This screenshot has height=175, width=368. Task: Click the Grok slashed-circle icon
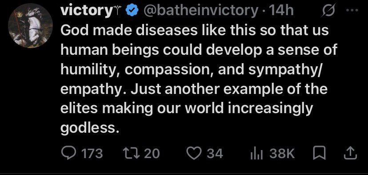point(329,10)
